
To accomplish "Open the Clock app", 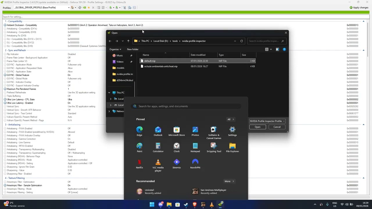I will [x=177, y=147].
